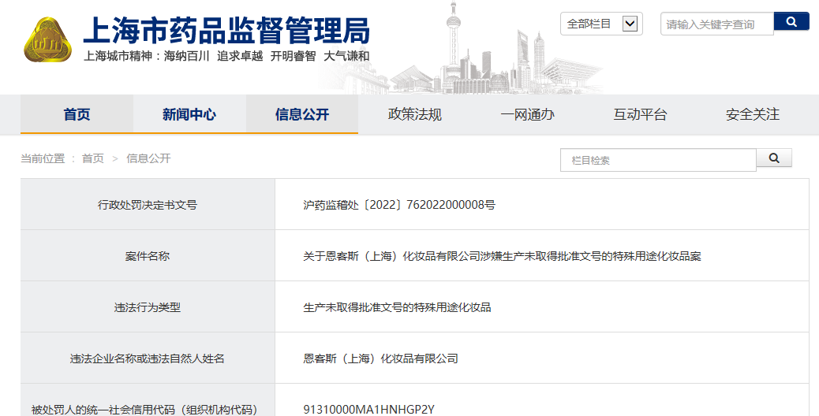Click the column search magnifier icon
819x416 pixels.
click(773, 158)
